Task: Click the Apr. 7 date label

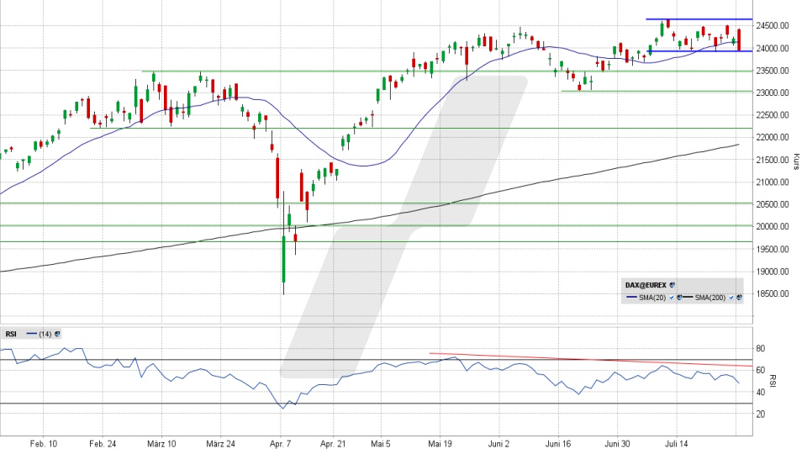Action: click(x=281, y=444)
